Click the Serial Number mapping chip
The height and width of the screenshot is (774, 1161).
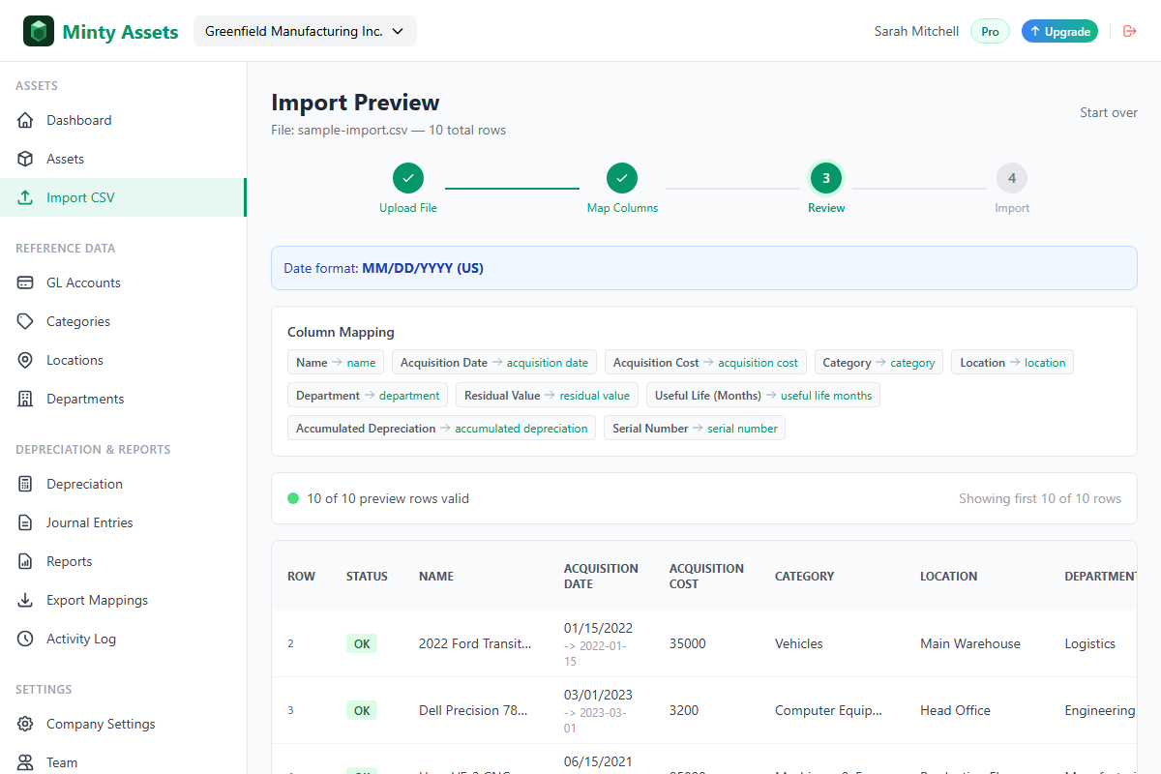[x=695, y=429]
